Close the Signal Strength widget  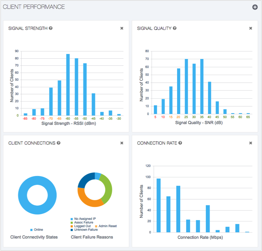[x=122, y=28]
